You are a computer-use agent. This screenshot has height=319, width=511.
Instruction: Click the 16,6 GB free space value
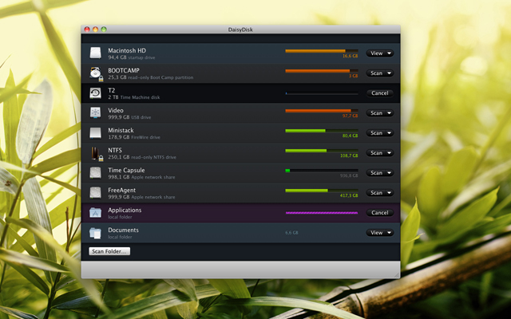click(350, 56)
